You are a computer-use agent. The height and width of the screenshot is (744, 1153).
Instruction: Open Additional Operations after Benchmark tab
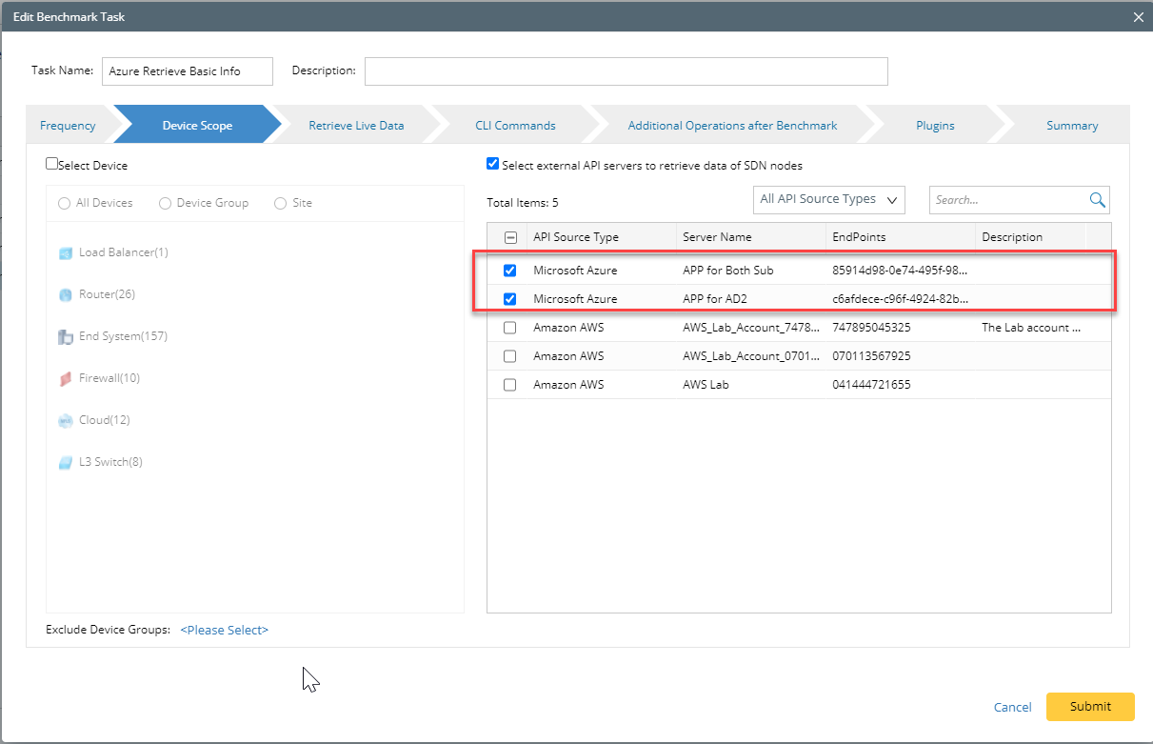click(732, 125)
